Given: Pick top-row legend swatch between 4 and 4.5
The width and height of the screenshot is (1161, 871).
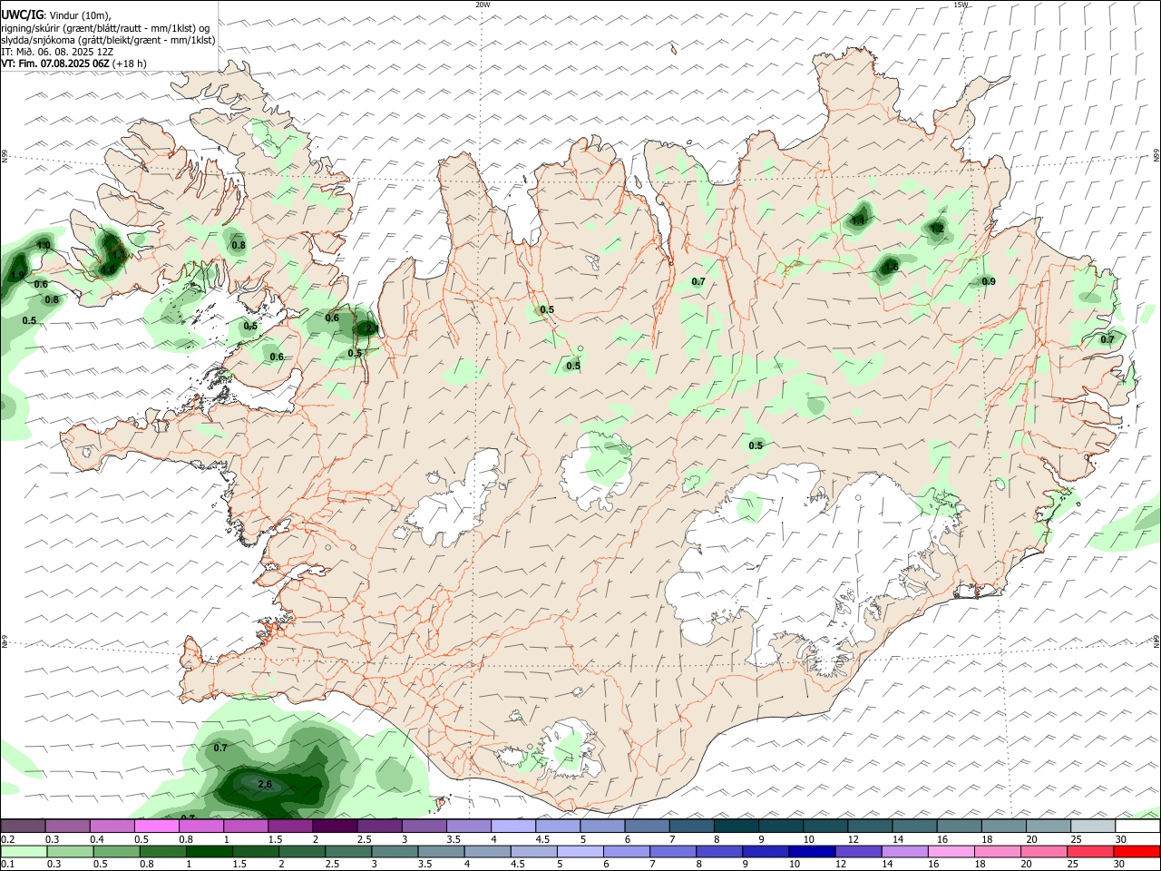Looking at the screenshot, I should click(x=513, y=826).
